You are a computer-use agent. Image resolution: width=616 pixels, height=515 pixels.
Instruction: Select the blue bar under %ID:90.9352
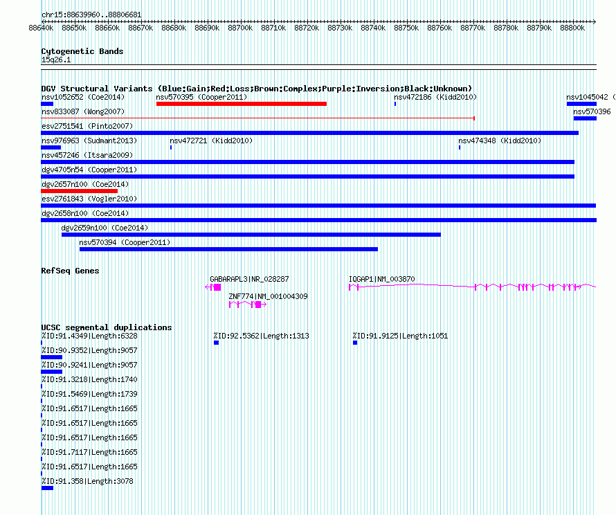tap(51, 357)
